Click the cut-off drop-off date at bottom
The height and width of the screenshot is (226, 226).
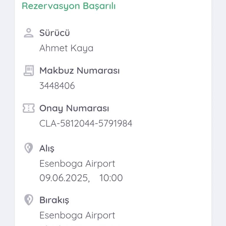pyautogui.click(x=64, y=225)
